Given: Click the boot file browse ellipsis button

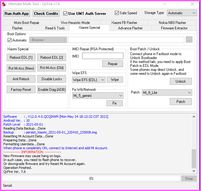Looking at the screenshot, I should 189,40.
